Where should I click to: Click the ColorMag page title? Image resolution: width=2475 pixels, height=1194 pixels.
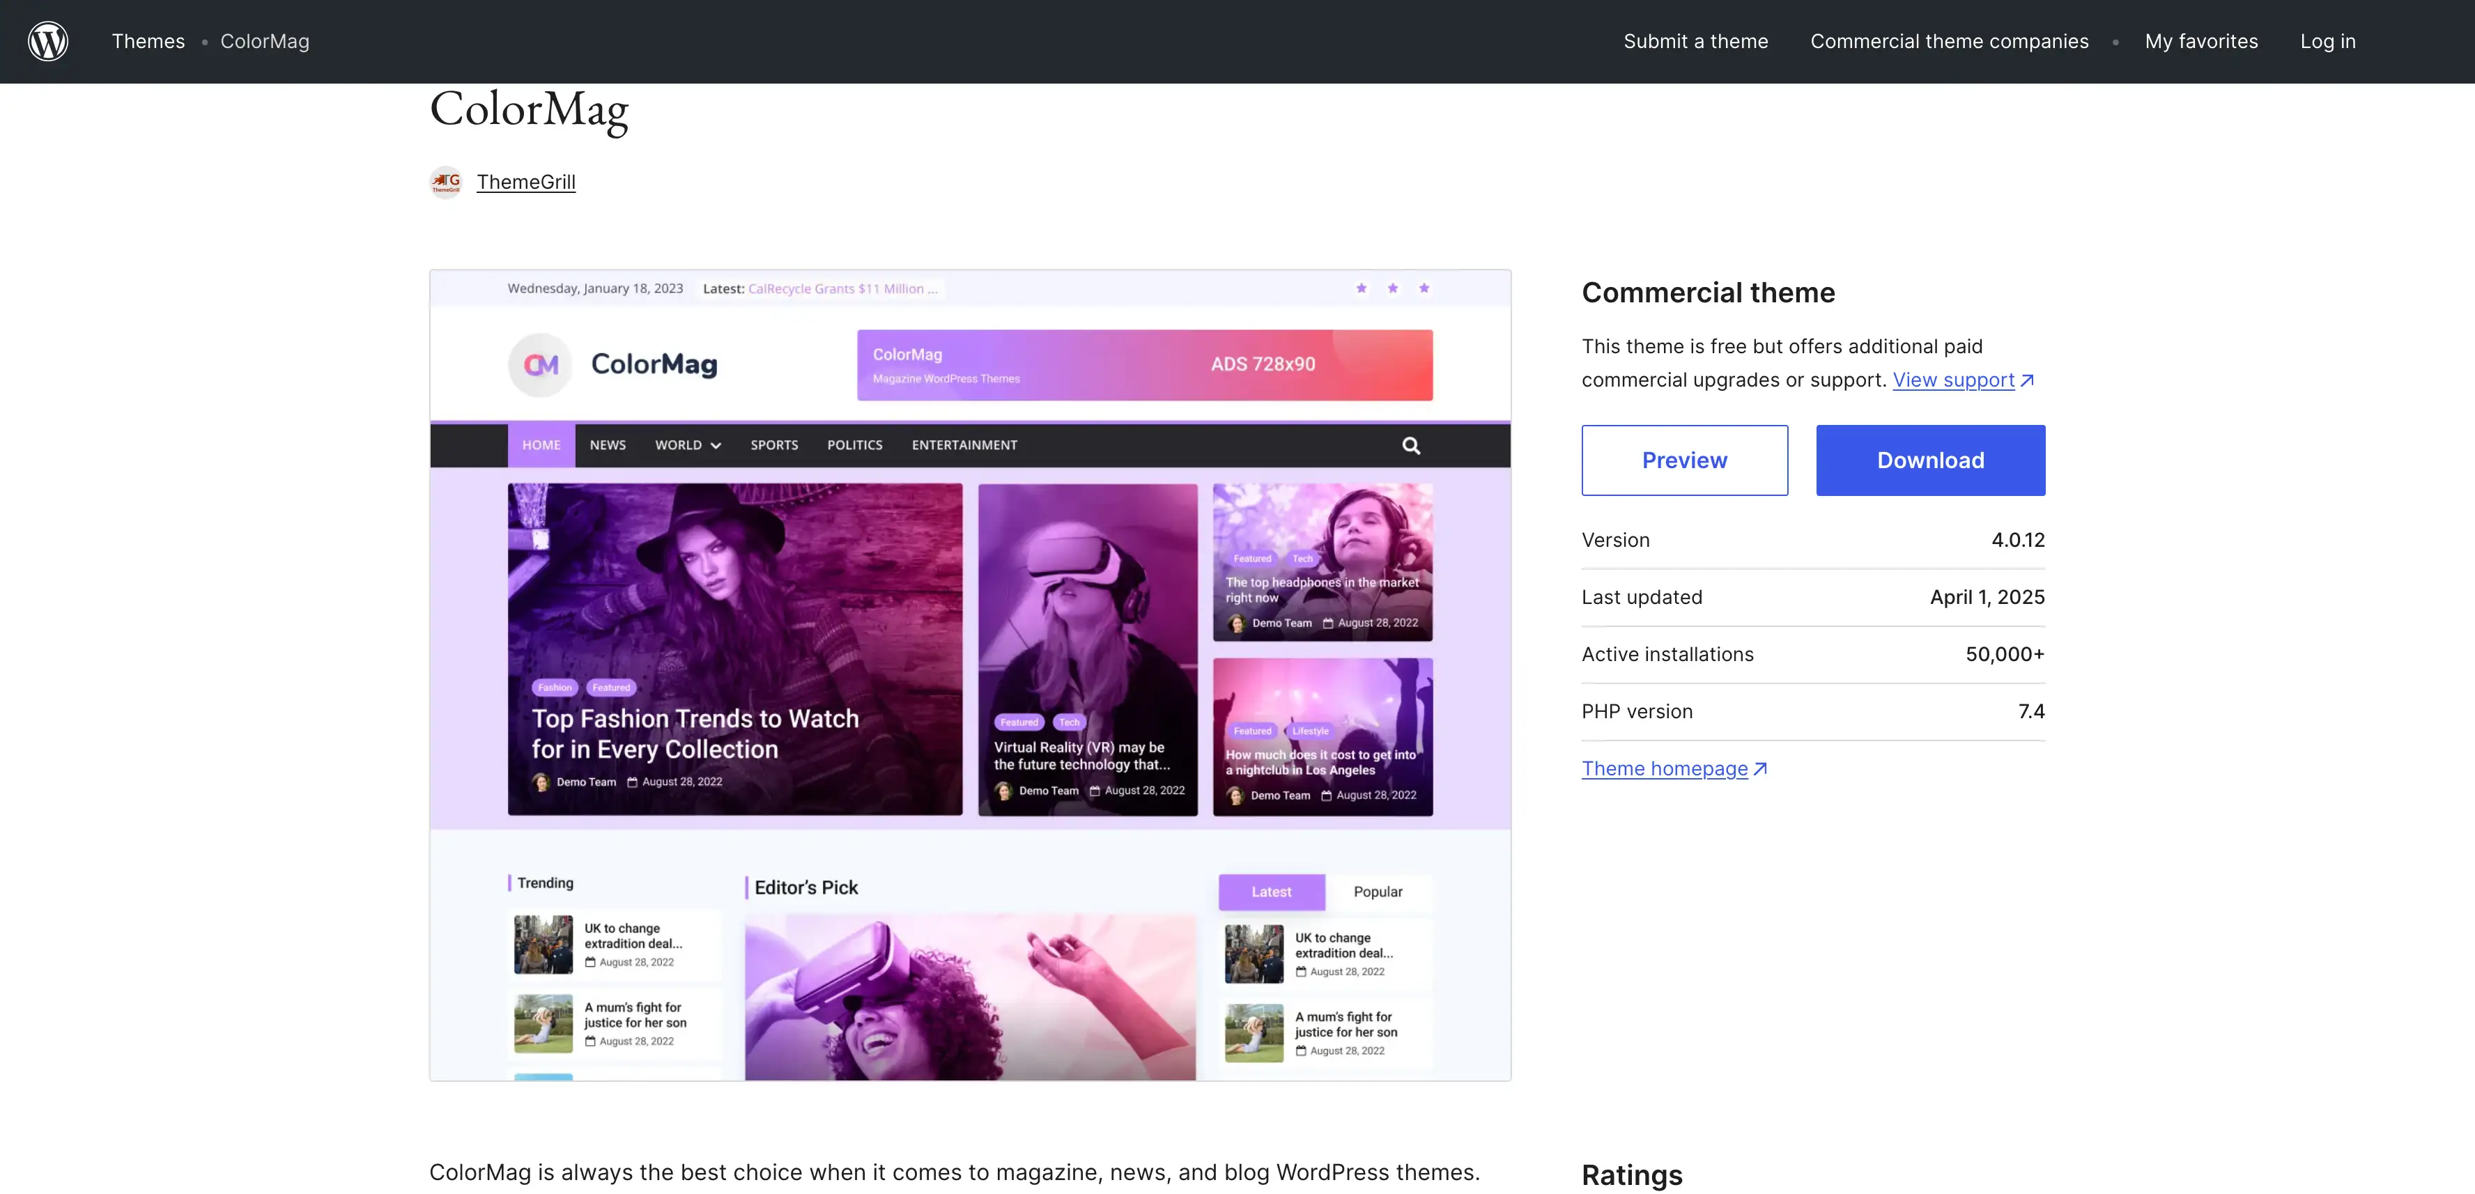[x=528, y=109]
